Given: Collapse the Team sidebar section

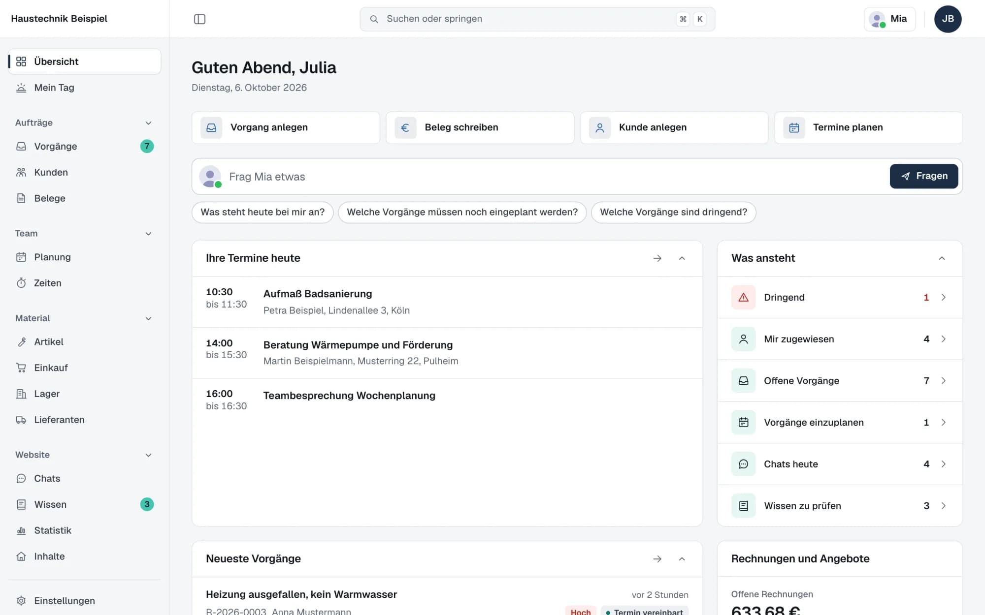Looking at the screenshot, I should click(x=148, y=234).
